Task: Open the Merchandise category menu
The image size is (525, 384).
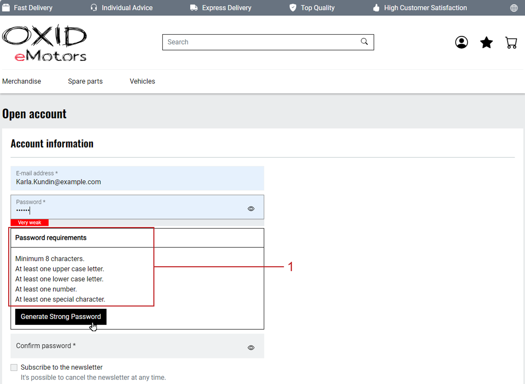Action: click(x=22, y=81)
